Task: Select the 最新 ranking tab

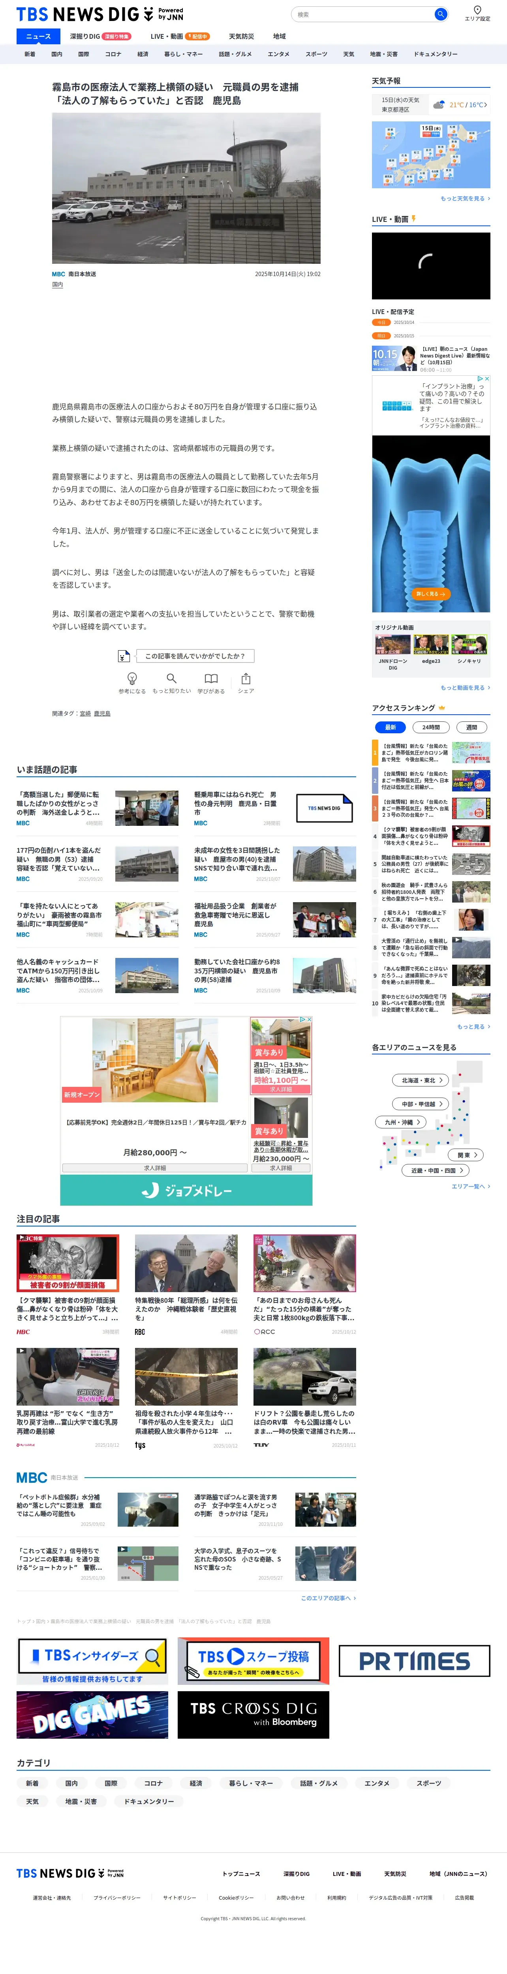Action: 390,727
